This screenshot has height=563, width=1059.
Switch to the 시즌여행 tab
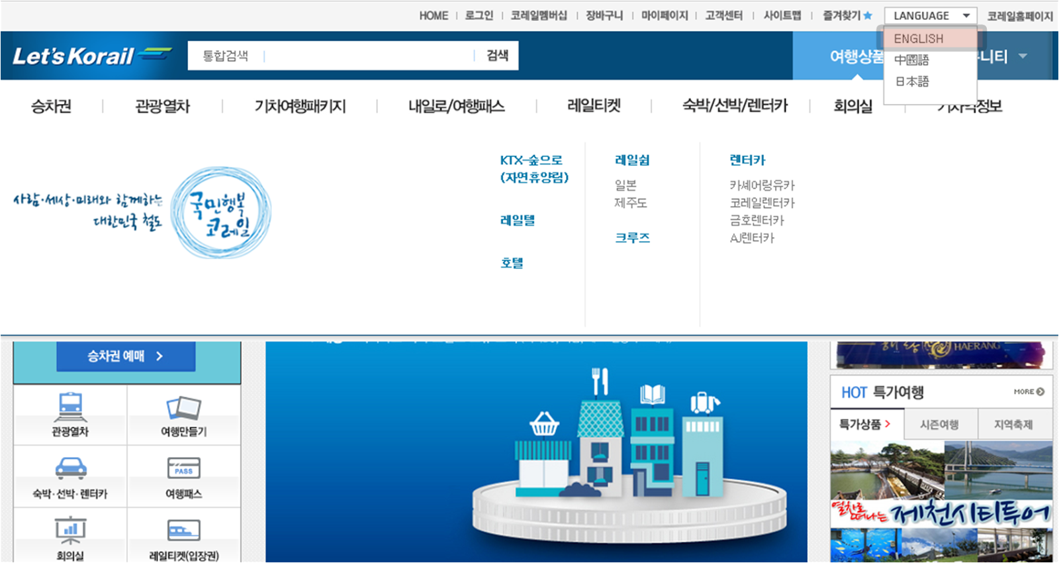[x=939, y=425]
